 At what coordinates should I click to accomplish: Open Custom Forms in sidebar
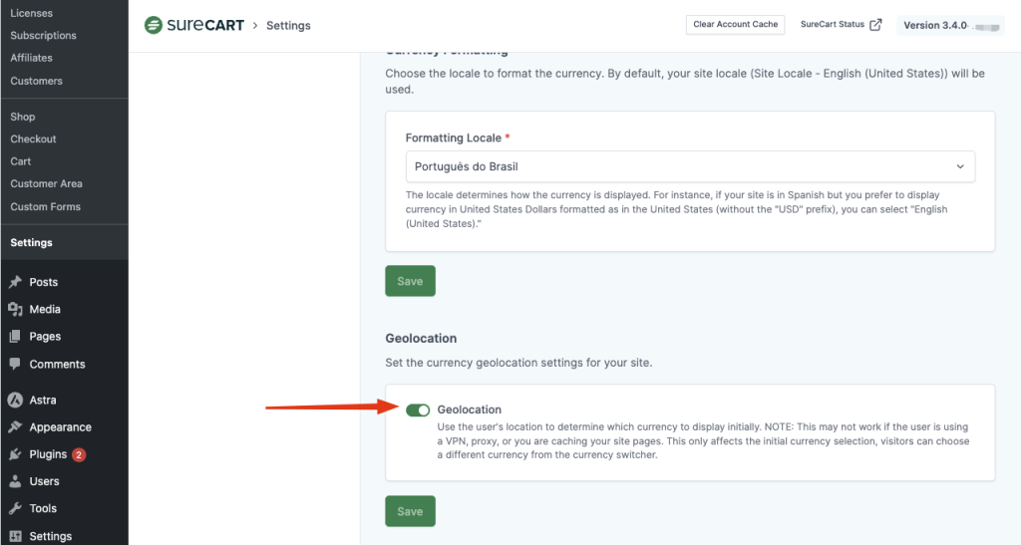[45, 206]
